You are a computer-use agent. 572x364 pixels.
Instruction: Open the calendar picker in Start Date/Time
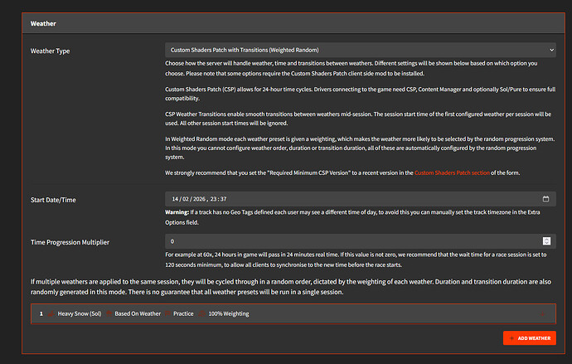[545, 199]
